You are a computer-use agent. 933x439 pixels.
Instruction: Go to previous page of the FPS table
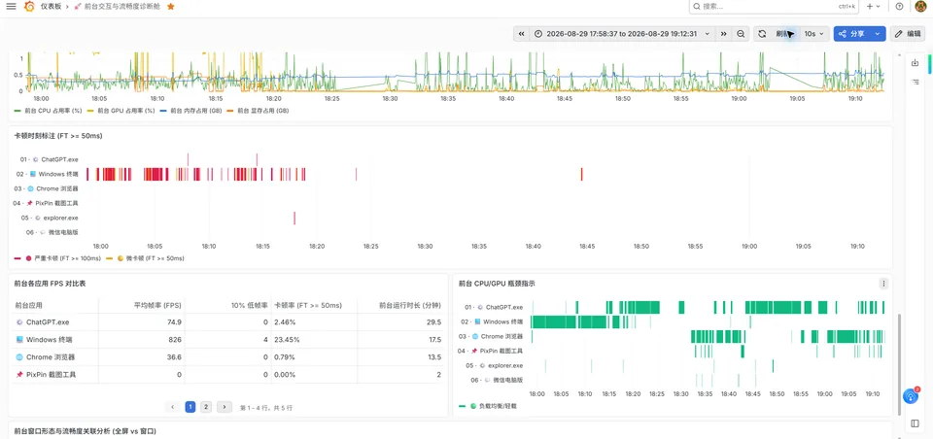(173, 407)
